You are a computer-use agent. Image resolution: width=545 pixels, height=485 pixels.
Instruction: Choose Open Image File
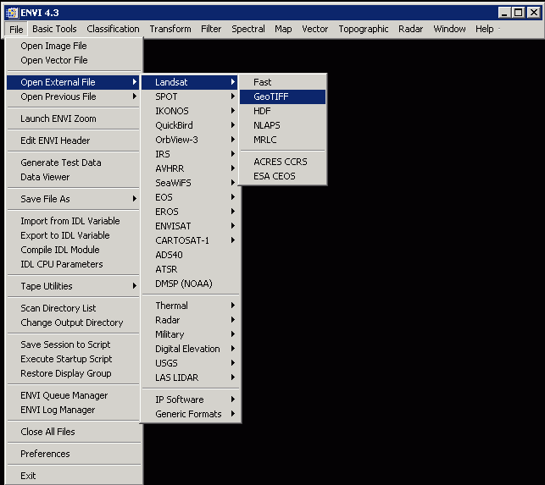75,46
